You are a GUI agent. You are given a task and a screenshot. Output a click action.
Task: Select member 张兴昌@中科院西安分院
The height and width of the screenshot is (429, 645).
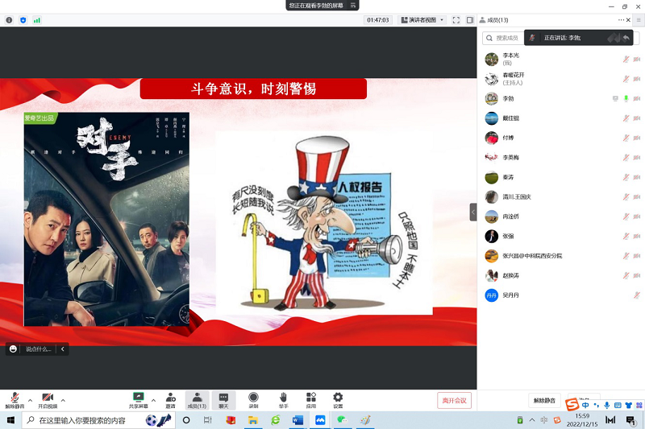coord(561,256)
